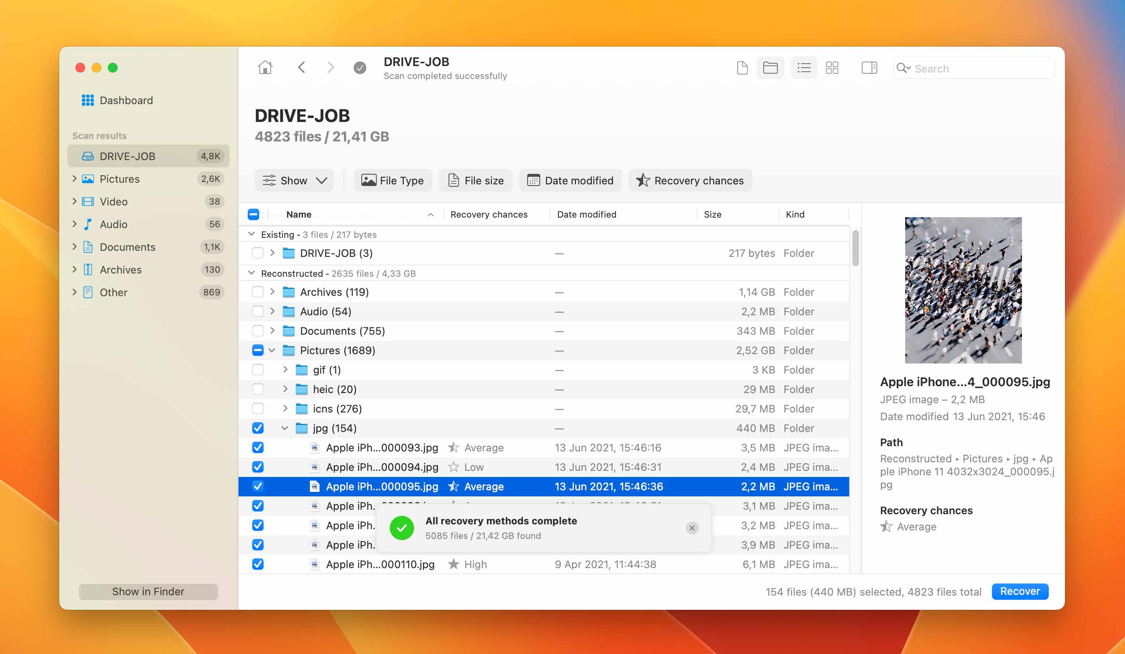Expand the DRIVE-JOB (3) folder
Image resolution: width=1125 pixels, height=654 pixels.
[272, 253]
